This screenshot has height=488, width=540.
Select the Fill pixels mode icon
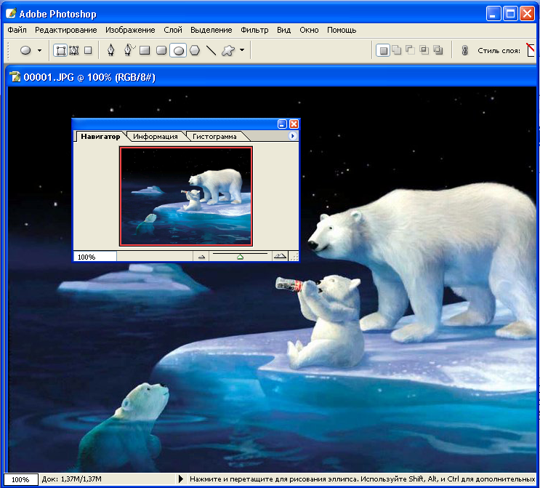pos(88,51)
